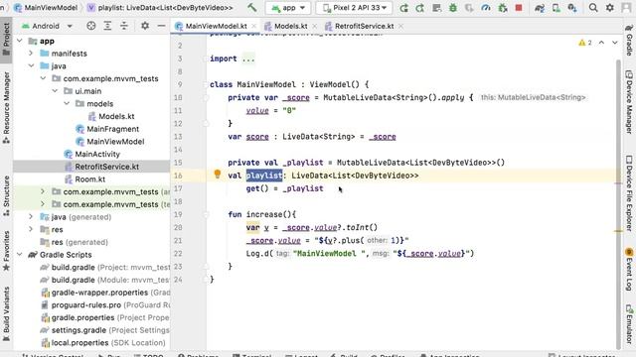Screen dimensions: 636x357
Task: Collapse the Gradle Scripts node
Action: [x=20, y=255]
